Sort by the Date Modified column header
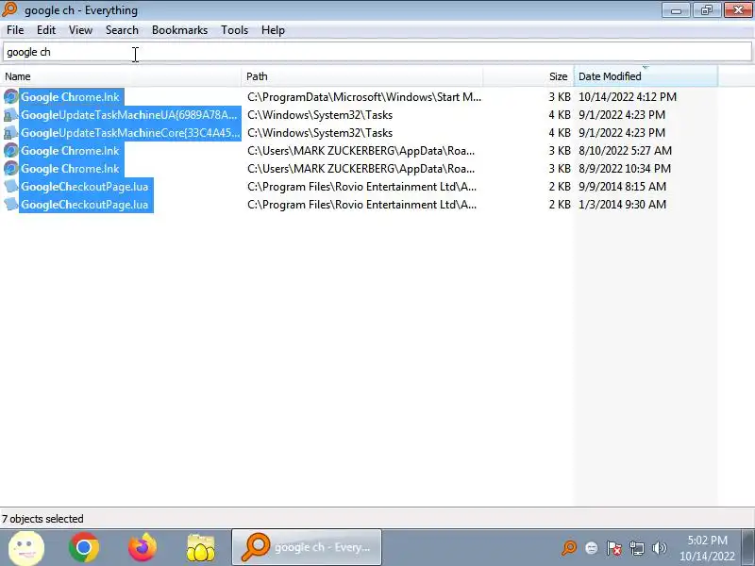 pos(646,76)
